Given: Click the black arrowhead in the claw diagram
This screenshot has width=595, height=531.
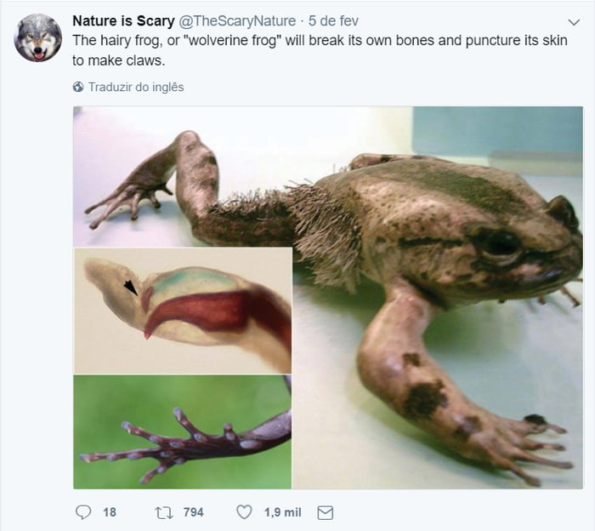Looking at the screenshot, I should (130, 288).
